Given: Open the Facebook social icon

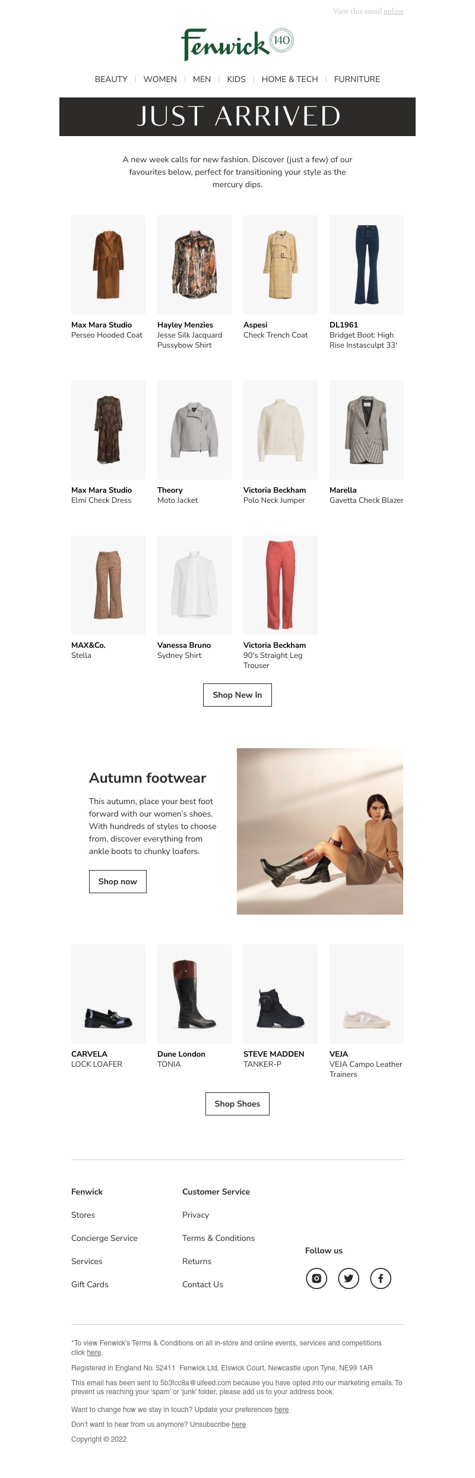Looking at the screenshot, I should tap(381, 1278).
